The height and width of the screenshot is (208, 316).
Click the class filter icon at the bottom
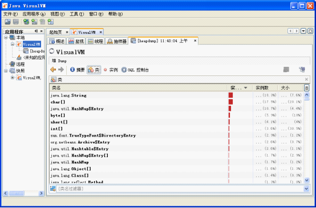[x=53, y=189]
